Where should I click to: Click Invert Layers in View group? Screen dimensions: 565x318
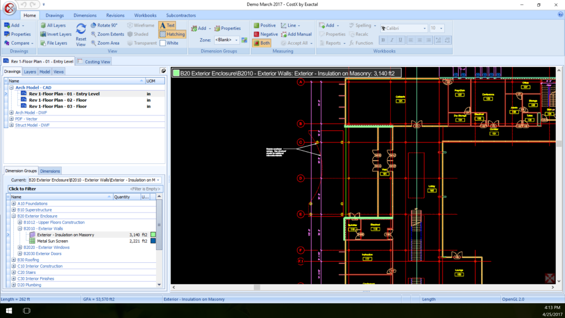coord(56,34)
